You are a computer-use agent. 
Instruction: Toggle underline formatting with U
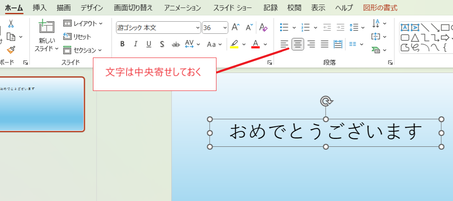coord(149,44)
